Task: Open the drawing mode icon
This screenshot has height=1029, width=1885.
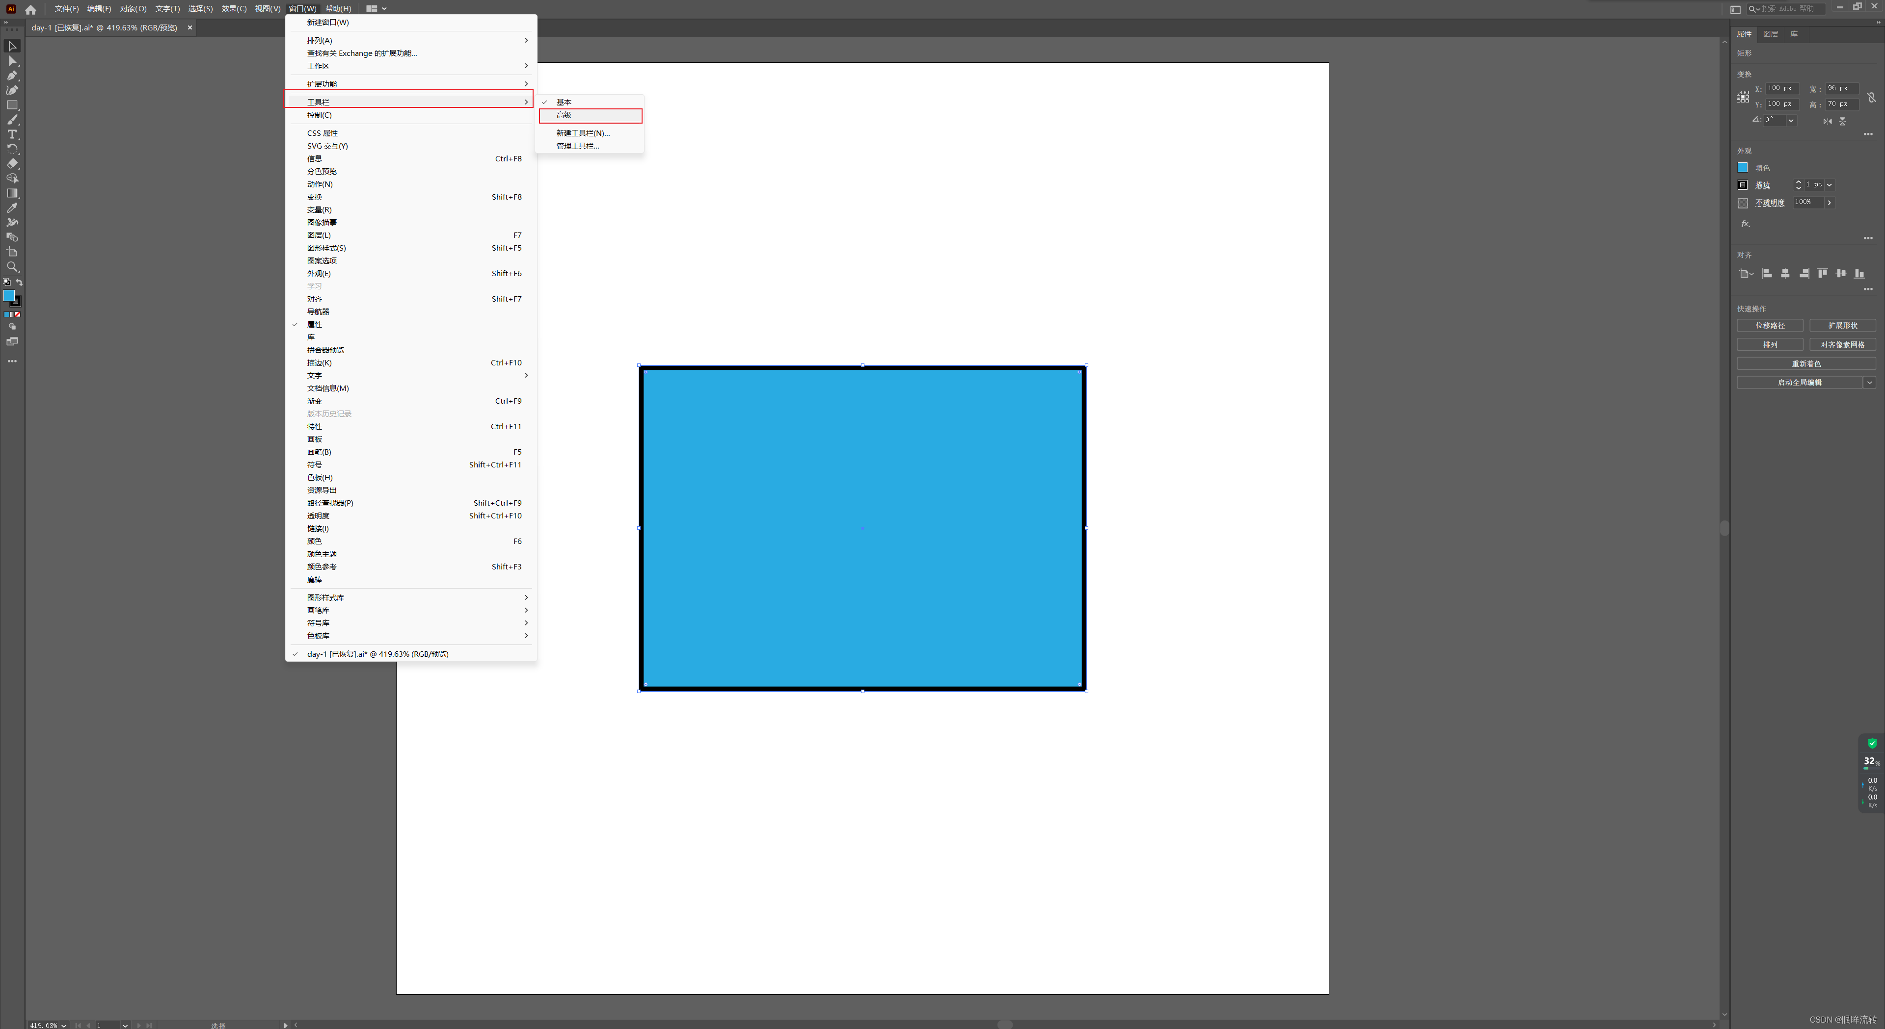Action: (12, 327)
